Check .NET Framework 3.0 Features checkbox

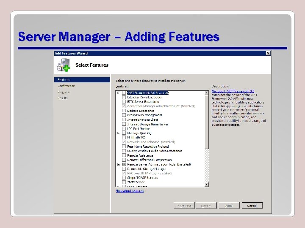coord(124,93)
